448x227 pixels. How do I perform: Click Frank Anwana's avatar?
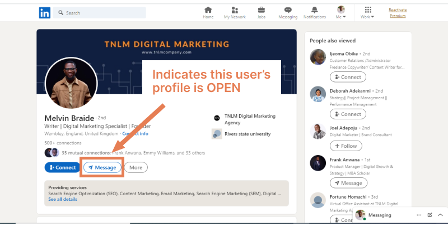coord(318,163)
